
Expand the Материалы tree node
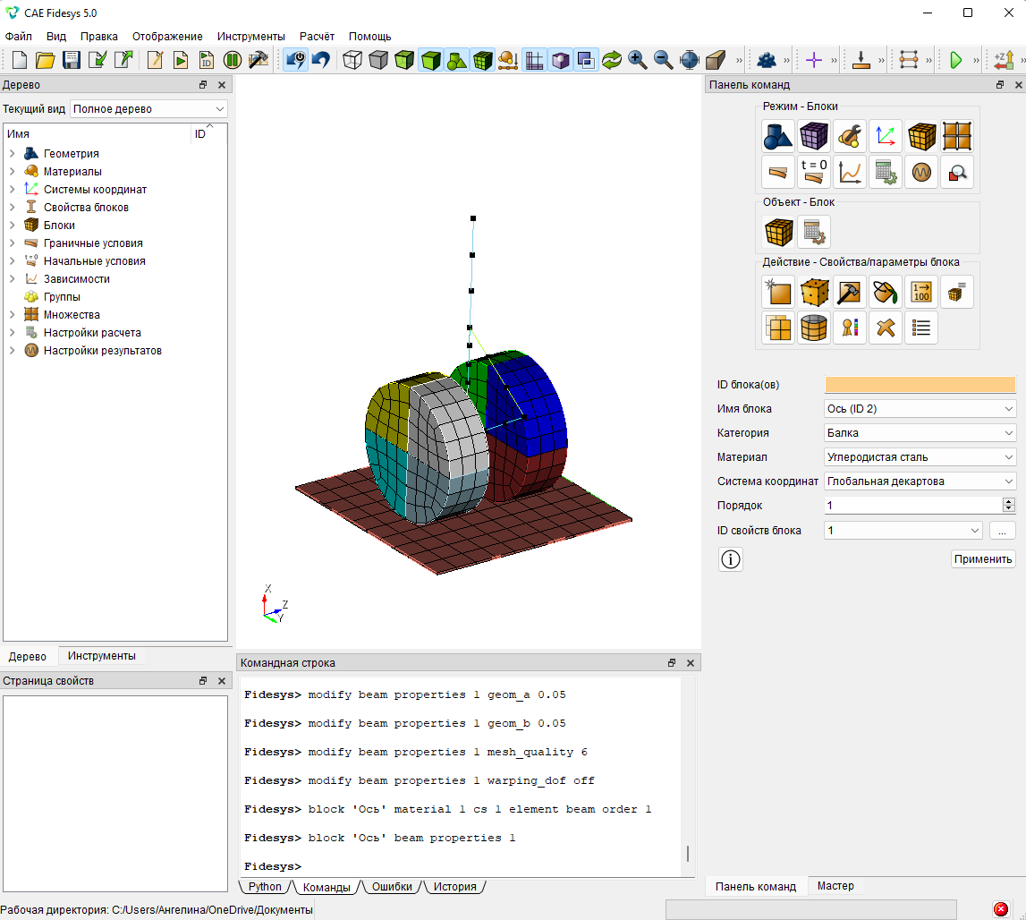pos(12,171)
